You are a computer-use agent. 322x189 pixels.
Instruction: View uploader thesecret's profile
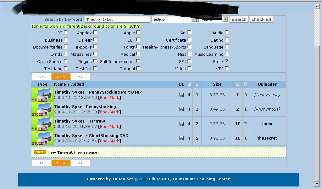[x=267, y=138]
